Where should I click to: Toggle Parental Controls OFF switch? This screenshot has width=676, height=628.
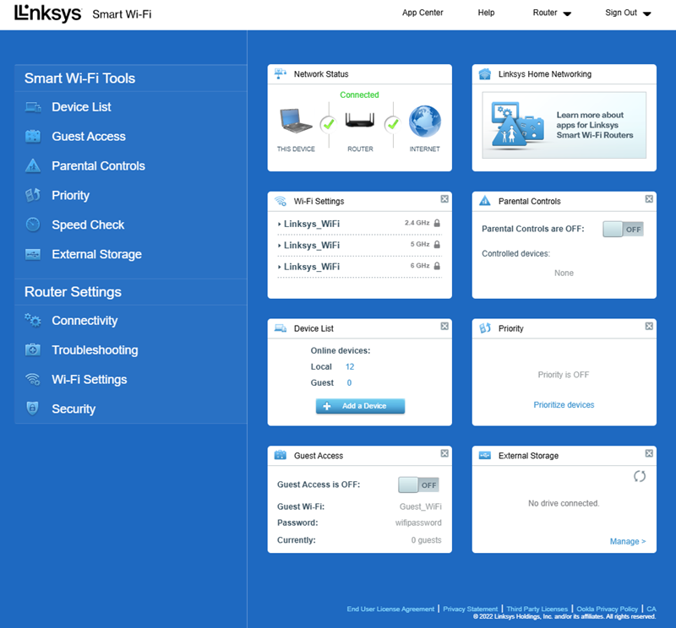click(x=623, y=229)
